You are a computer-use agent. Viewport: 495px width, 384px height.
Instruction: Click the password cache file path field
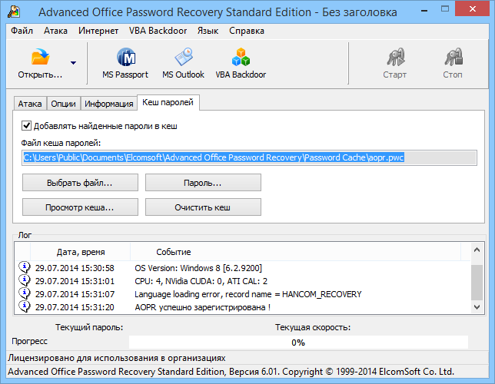[250, 157]
